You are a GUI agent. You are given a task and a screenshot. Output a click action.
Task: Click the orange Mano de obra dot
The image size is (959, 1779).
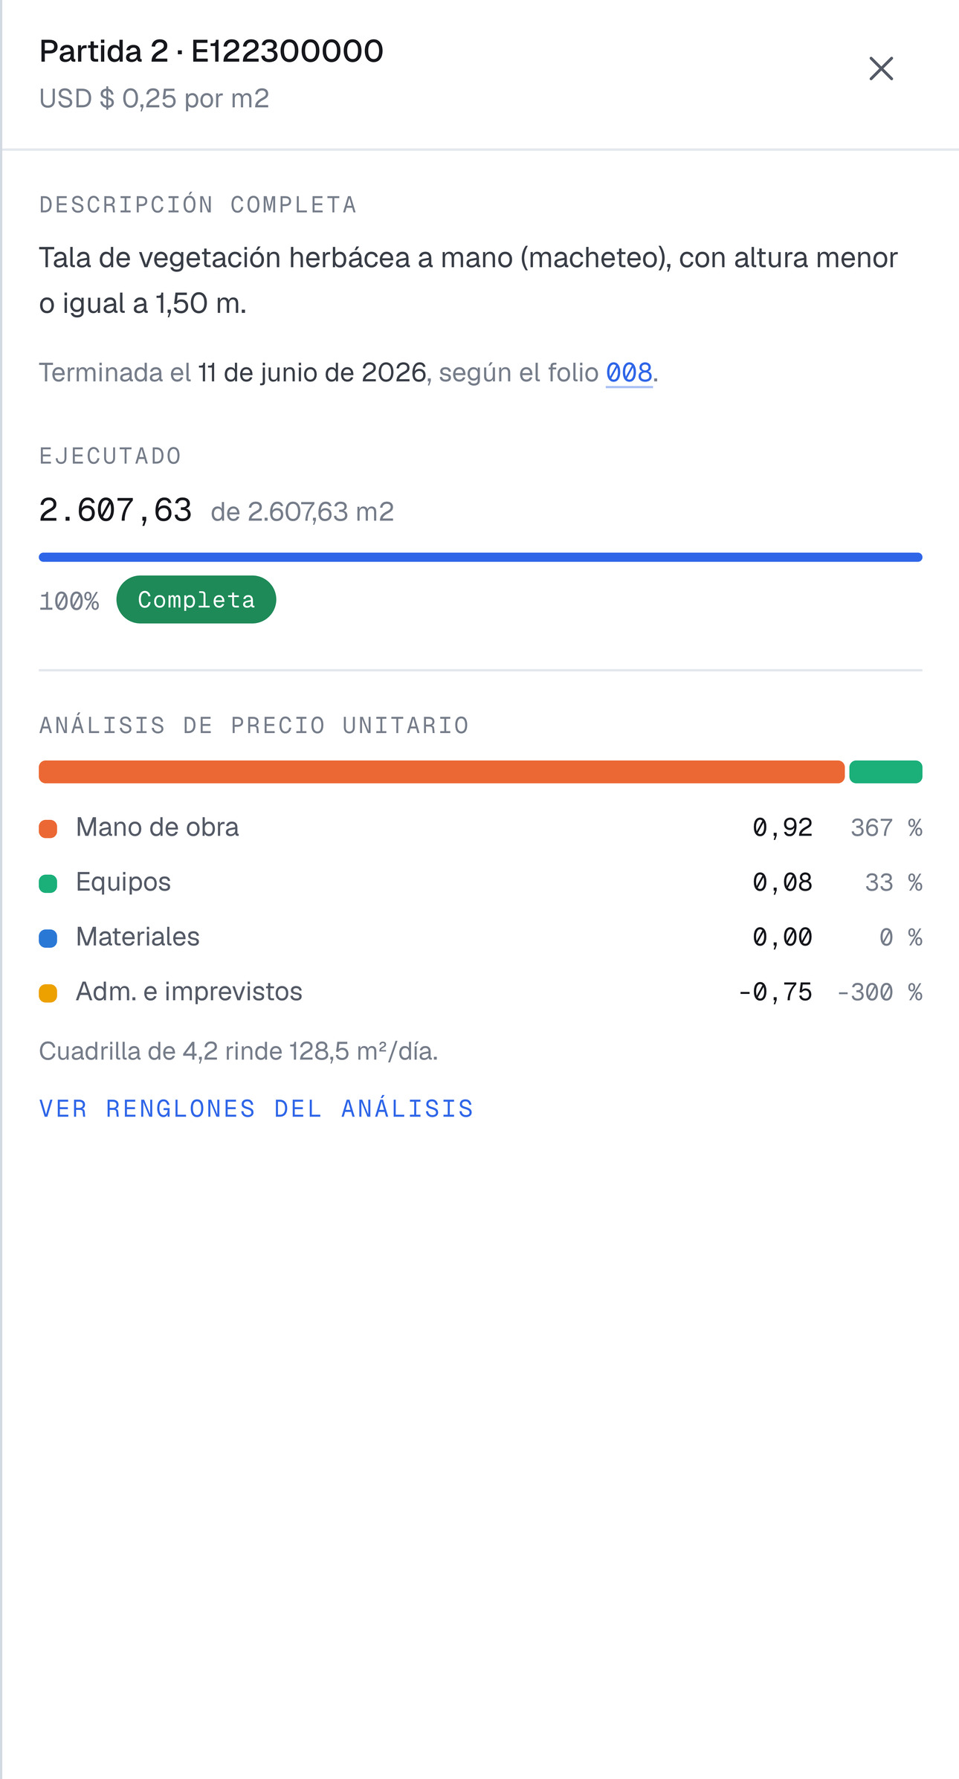click(x=48, y=829)
